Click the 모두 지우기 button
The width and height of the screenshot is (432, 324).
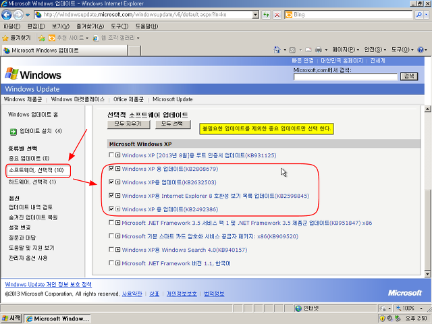[128, 124]
